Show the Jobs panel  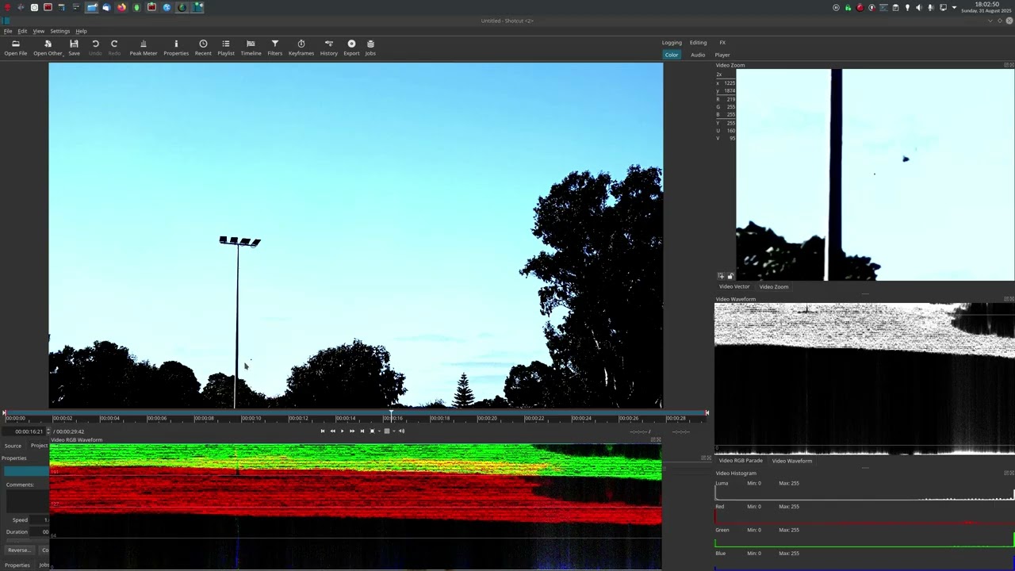370,48
